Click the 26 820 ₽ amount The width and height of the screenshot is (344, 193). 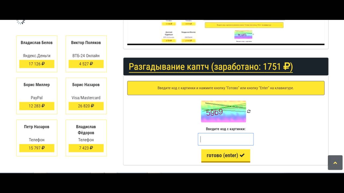86,106
